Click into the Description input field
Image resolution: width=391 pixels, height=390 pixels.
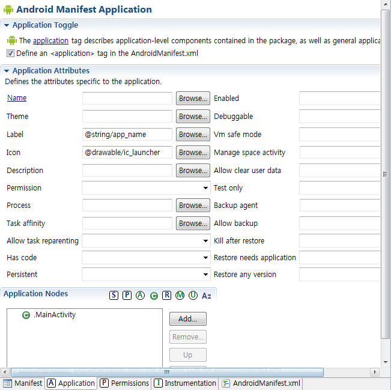click(x=127, y=171)
